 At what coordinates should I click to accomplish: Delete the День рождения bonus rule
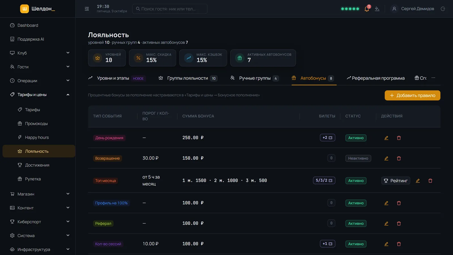[399, 138]
